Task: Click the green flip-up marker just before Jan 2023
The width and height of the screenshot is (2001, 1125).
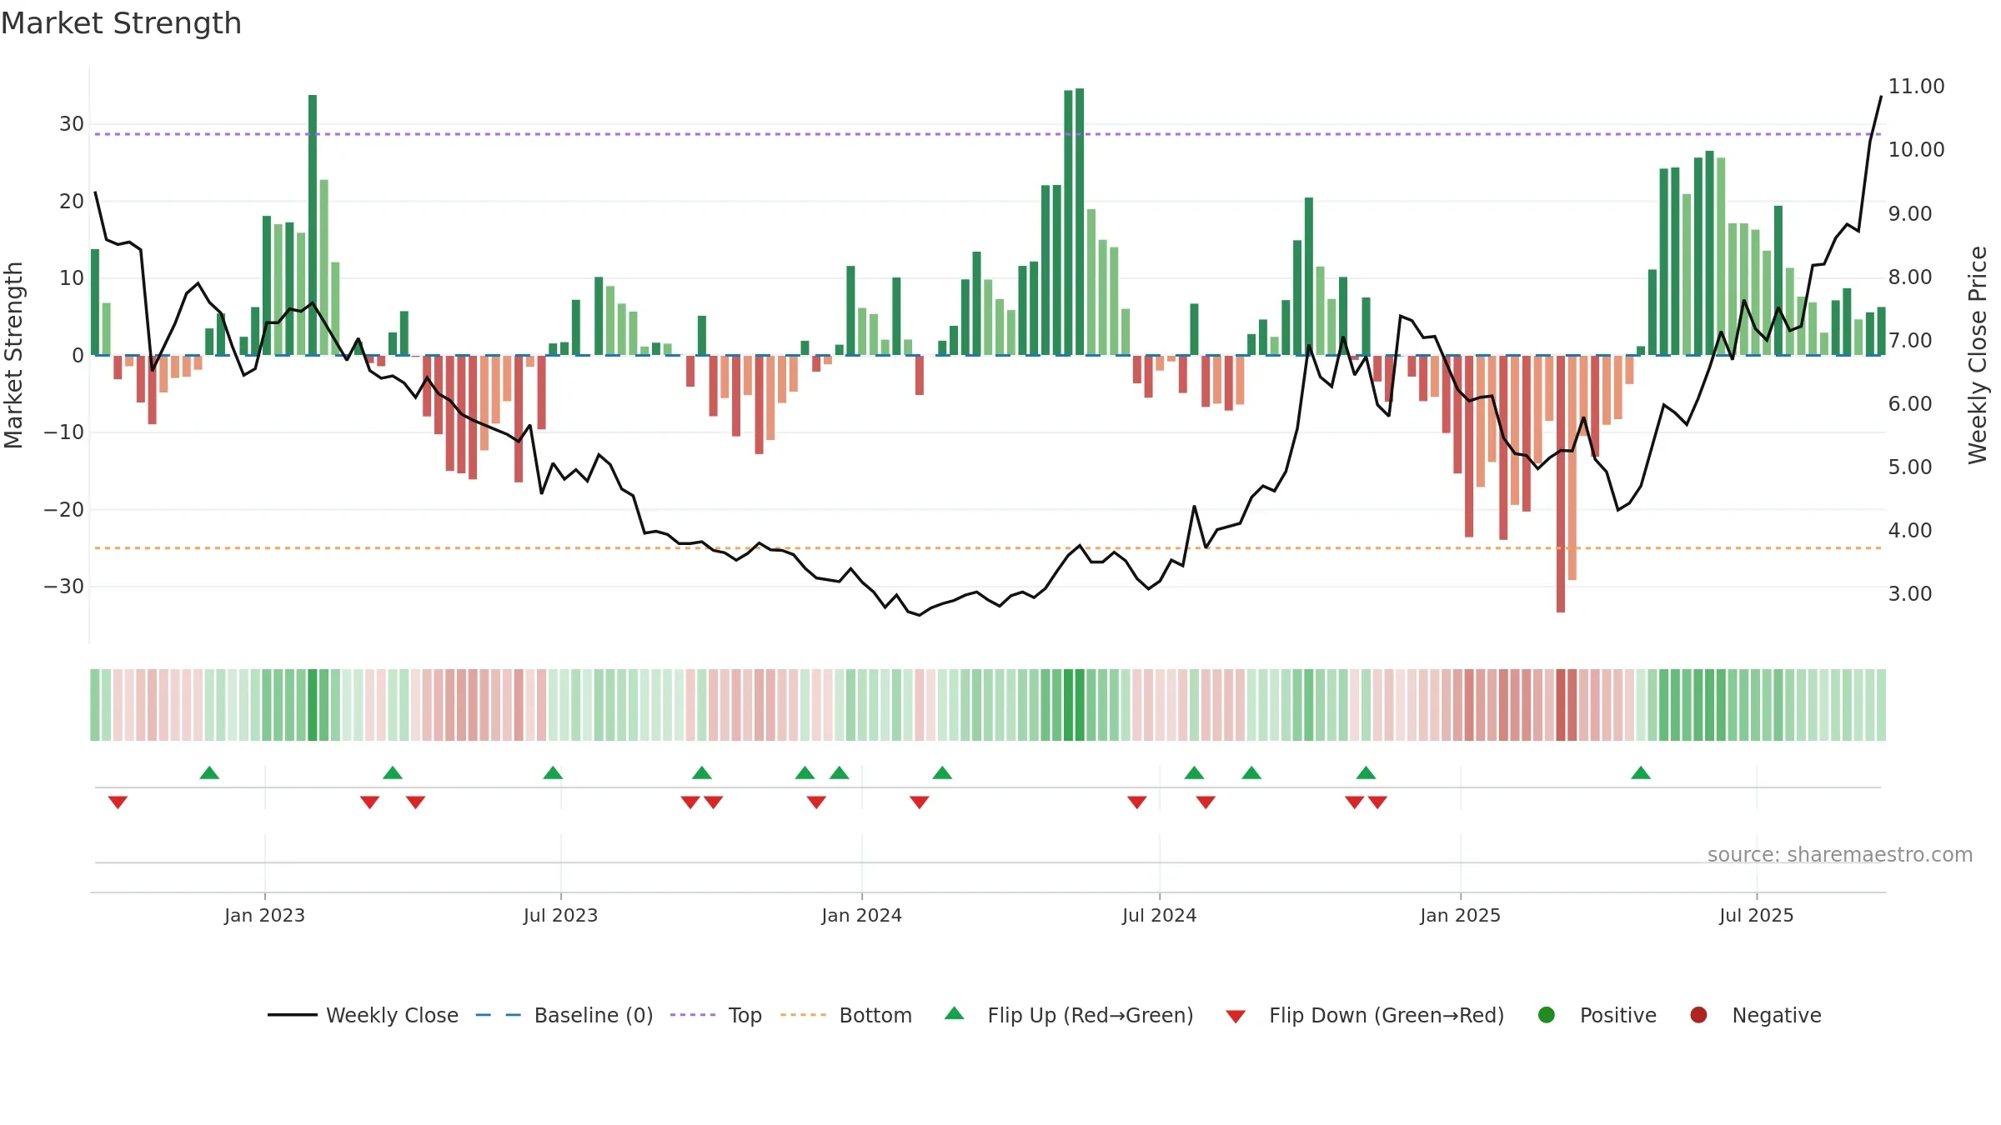Action: 209,772
